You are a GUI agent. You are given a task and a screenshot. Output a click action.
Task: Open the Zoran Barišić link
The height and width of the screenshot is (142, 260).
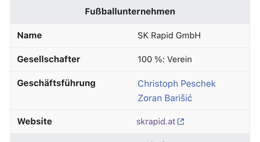point(165,98)
